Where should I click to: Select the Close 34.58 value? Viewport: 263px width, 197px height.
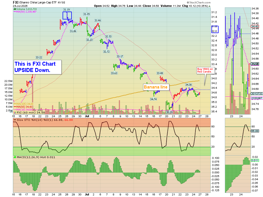151,6
